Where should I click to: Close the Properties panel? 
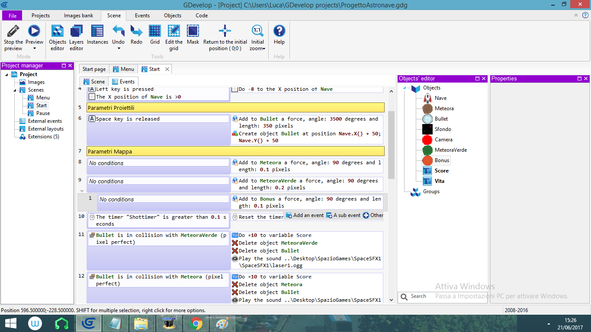pos(586,79)
